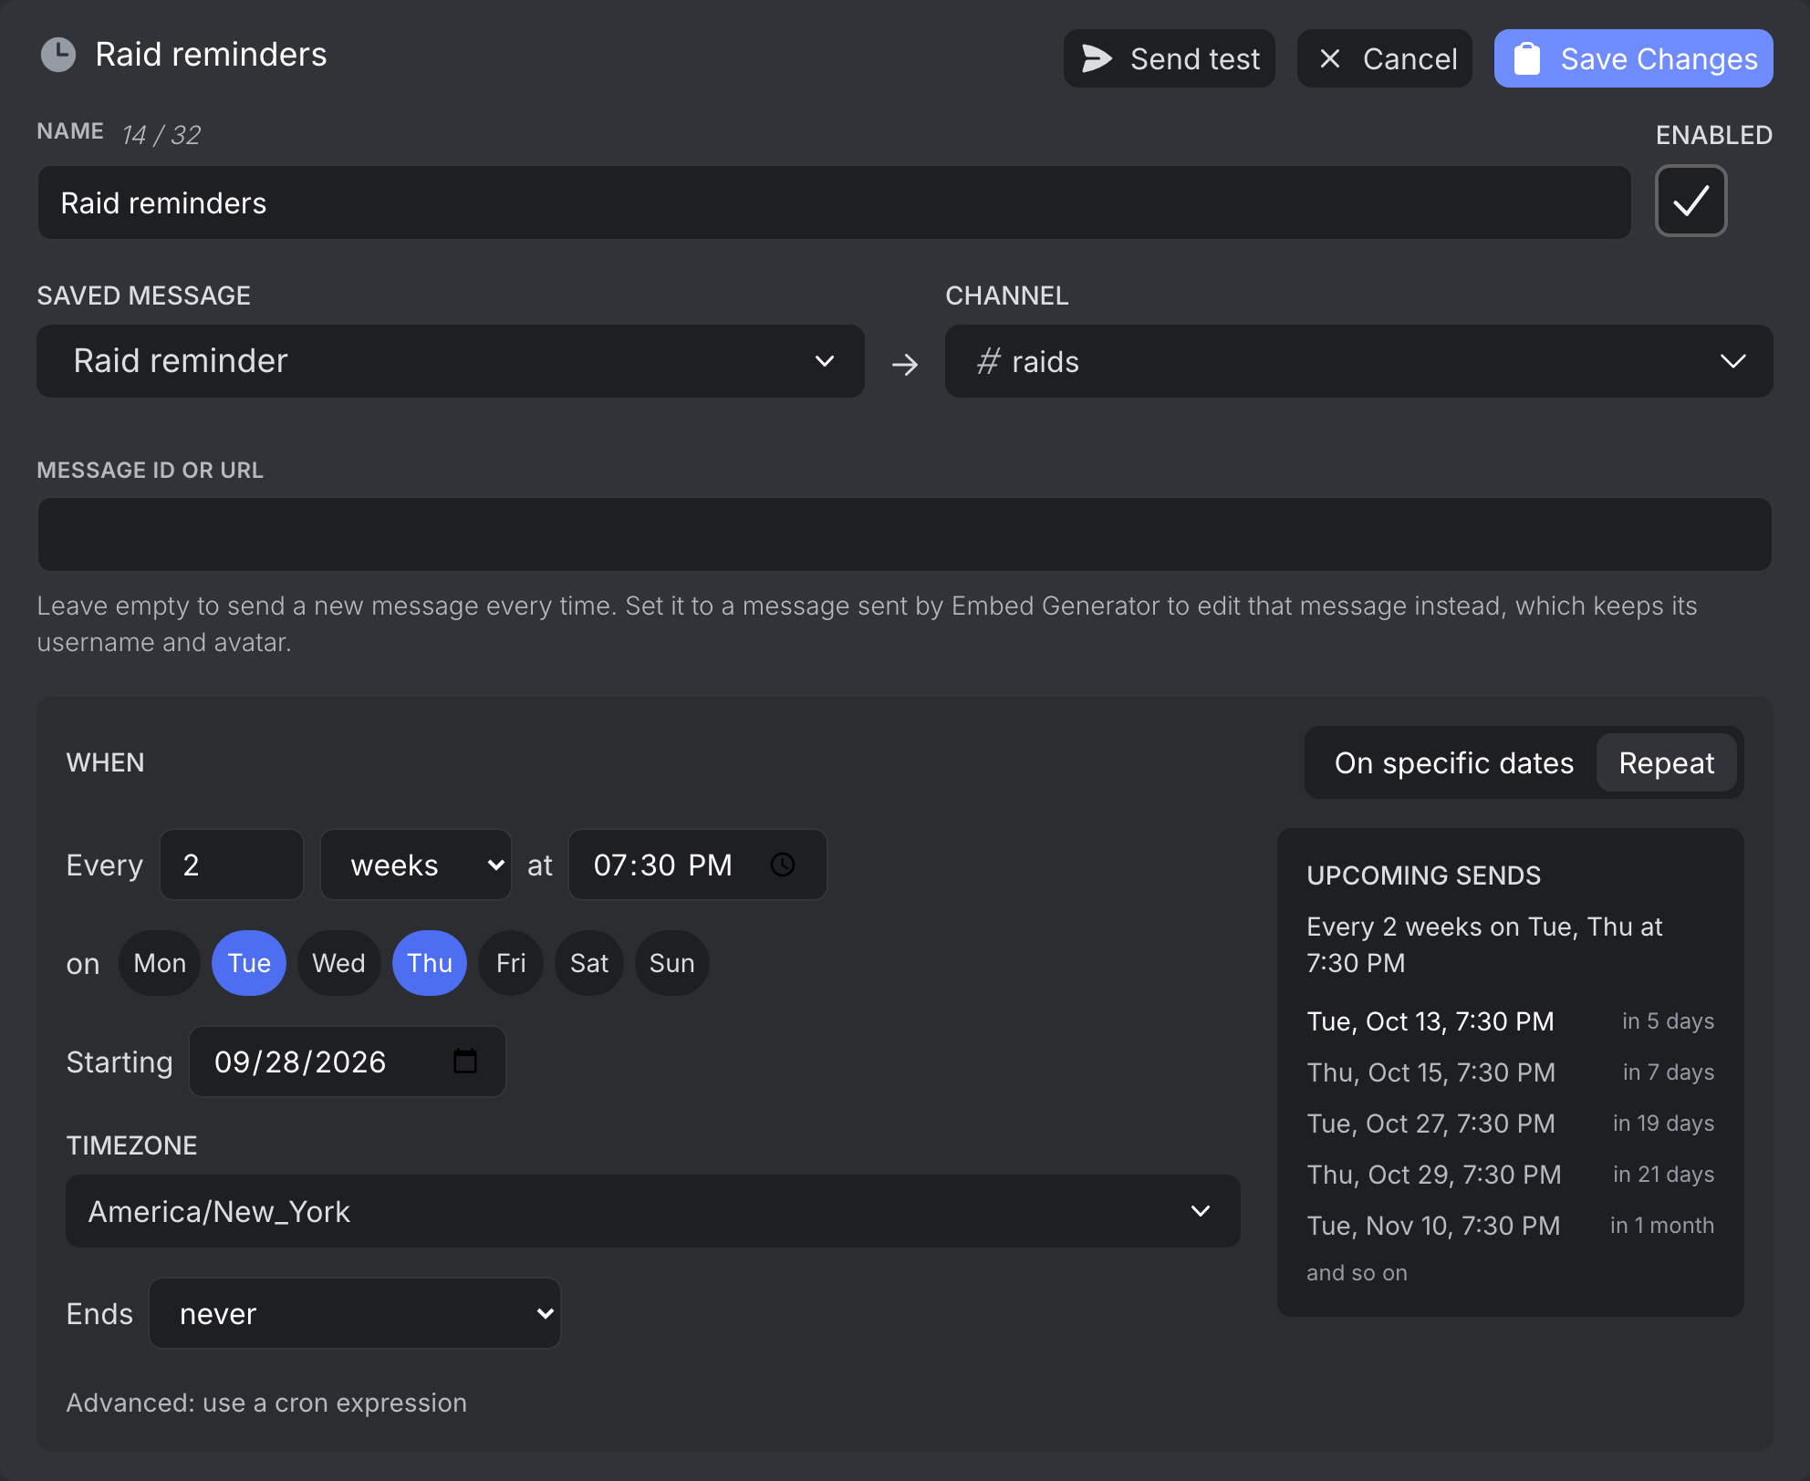Click the '14 / 32' name character counter
This screenshot has width=1810, height=1481.
[x=161, y=135]
